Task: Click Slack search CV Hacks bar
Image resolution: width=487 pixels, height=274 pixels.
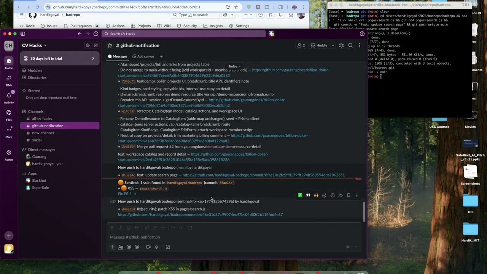Action: click(x=184, y=34)
